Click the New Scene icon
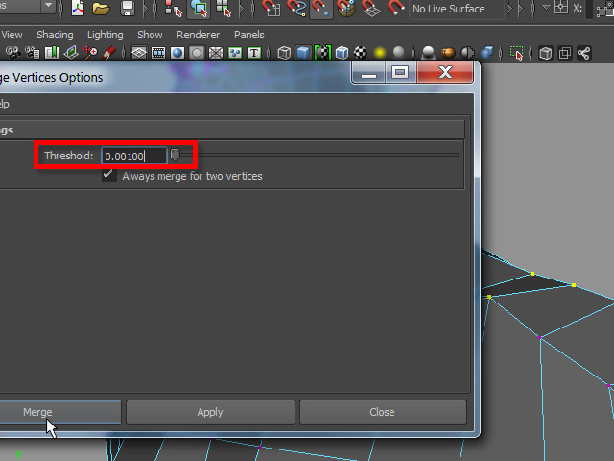Image resolution: width=614 pixels, height=461 pixels. coord(78,9)
